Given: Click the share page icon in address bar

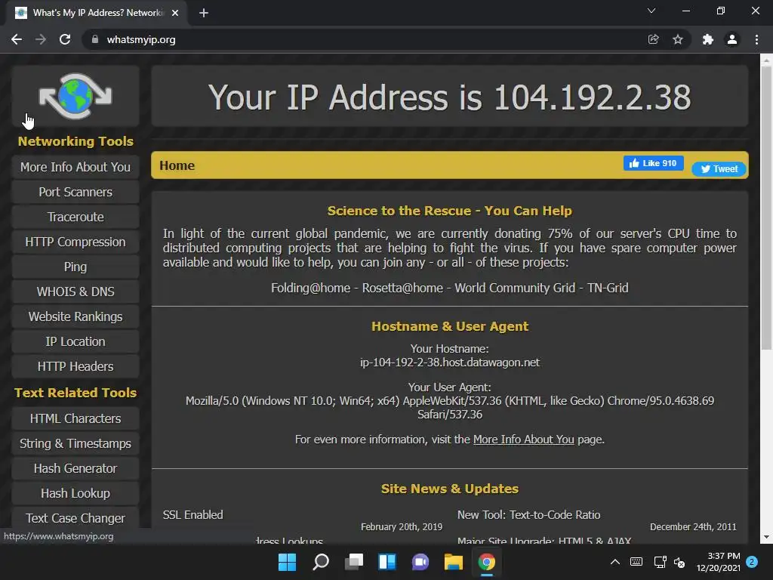Looking at the screenshot, I should tap(653, 39).
